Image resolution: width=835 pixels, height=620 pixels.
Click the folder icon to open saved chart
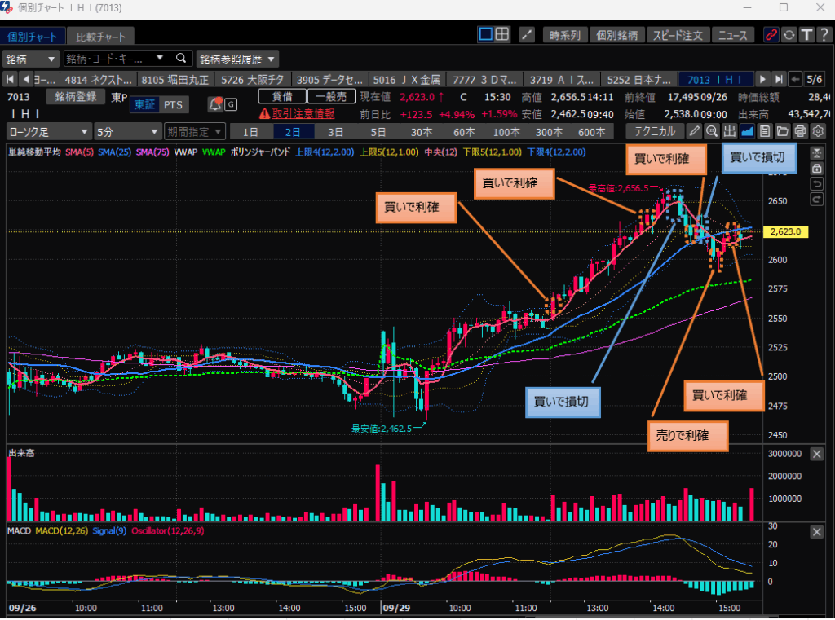783,131
